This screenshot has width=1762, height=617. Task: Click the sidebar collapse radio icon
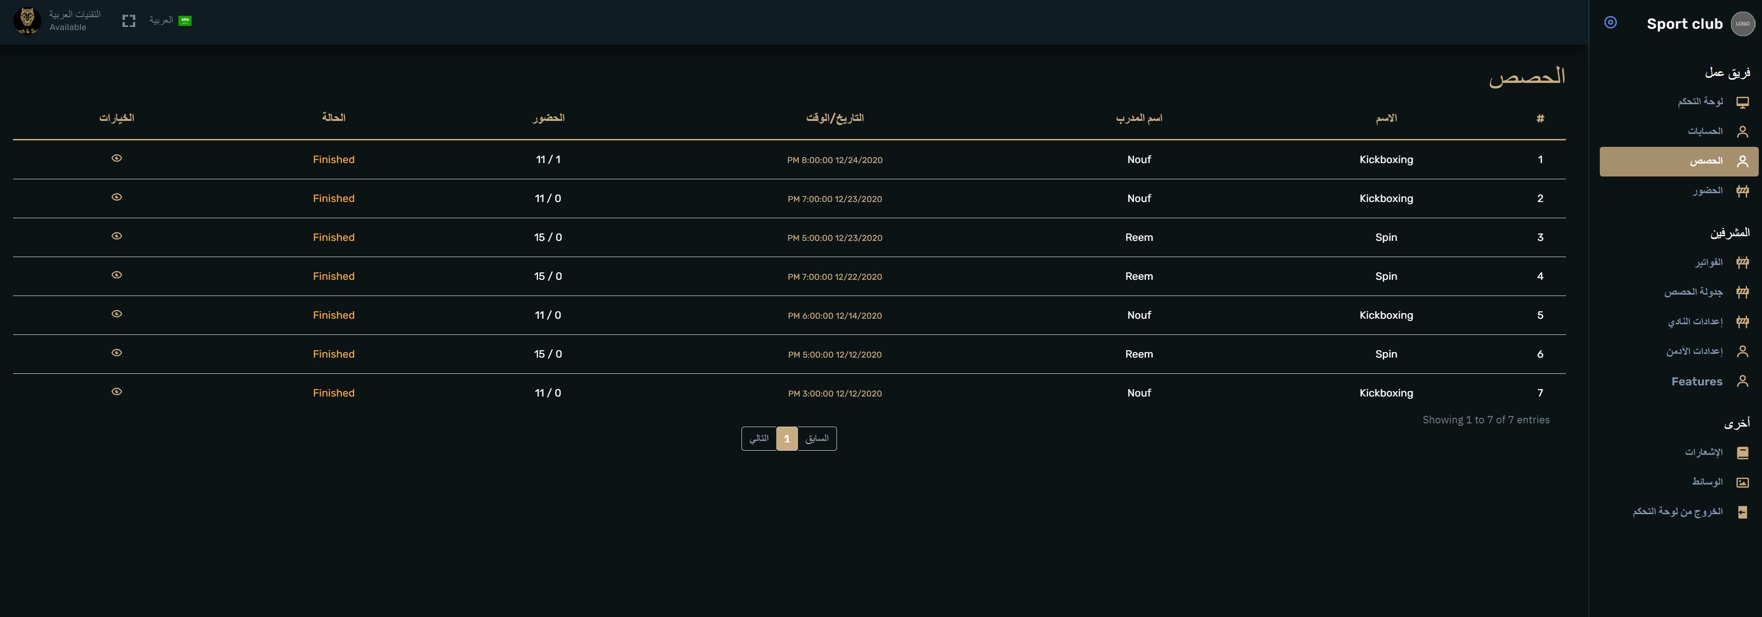pyautogui.click(x=1610, y=23)
